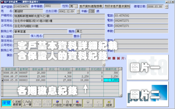Click the 當票號 column header
The height and width of the screenshot is (109, 175).
[x=24, y=69]
